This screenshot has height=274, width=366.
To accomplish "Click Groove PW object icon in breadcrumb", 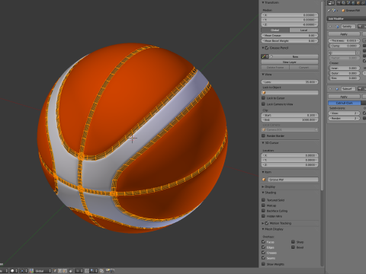I will coord(343,11).
